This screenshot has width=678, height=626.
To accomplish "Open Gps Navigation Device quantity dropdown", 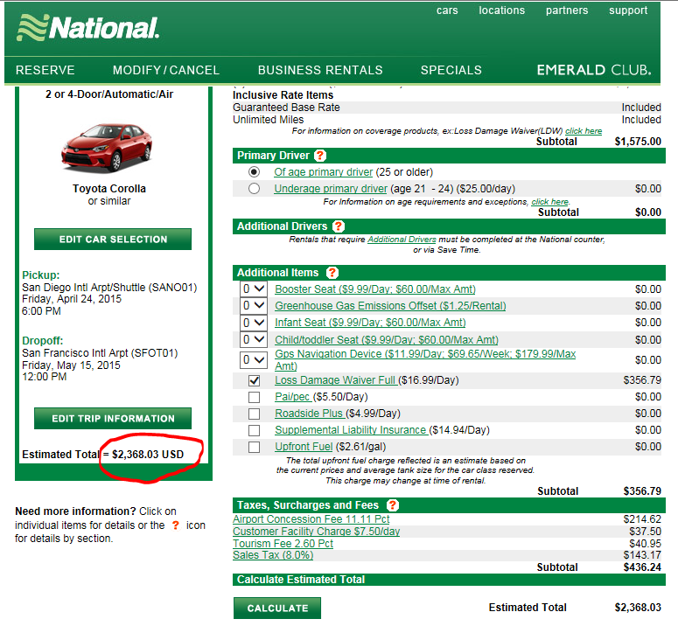I will click(x=253, y=359).
